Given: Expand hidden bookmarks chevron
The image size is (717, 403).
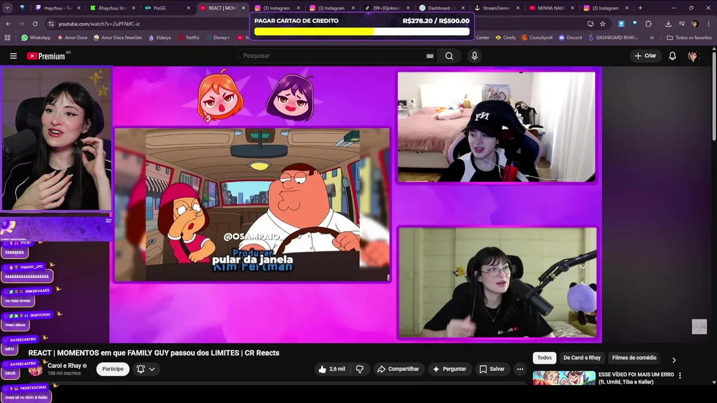Looking at the screenshot, I should [651, 38].
